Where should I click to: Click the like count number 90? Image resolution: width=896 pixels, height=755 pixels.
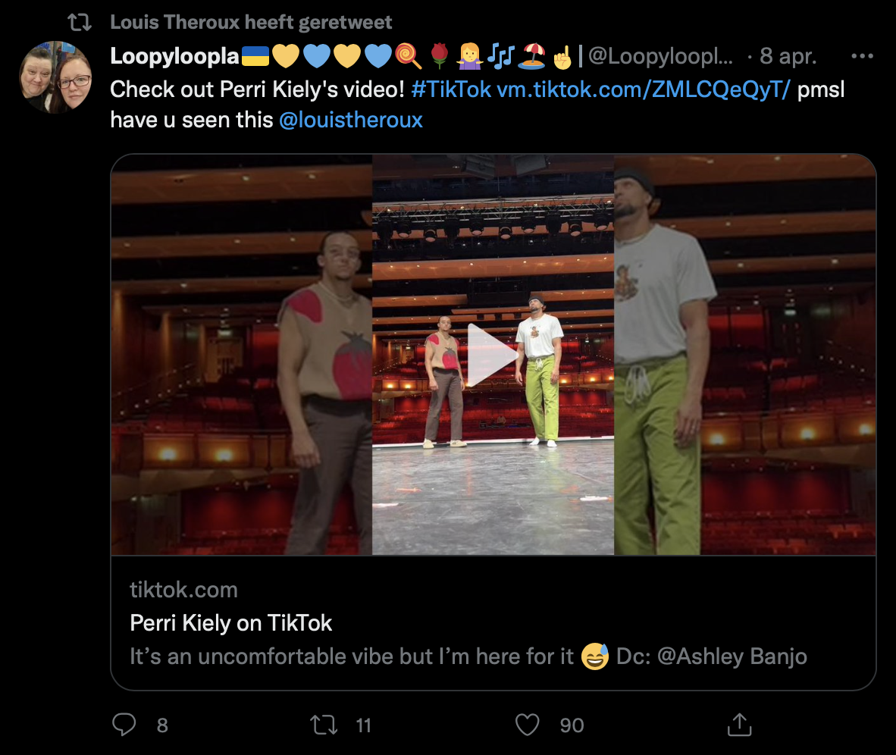(572, 725)
